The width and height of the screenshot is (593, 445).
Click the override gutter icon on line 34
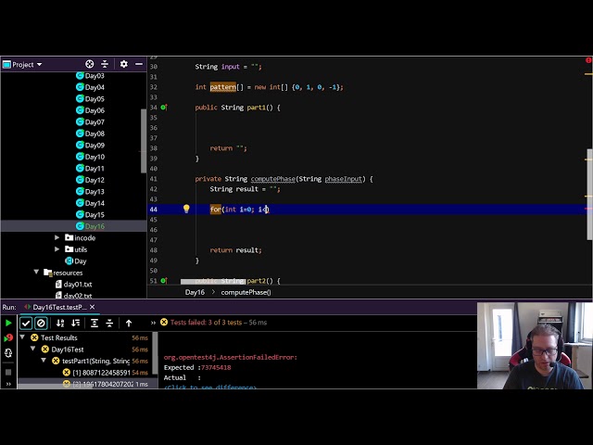(164, 108)
